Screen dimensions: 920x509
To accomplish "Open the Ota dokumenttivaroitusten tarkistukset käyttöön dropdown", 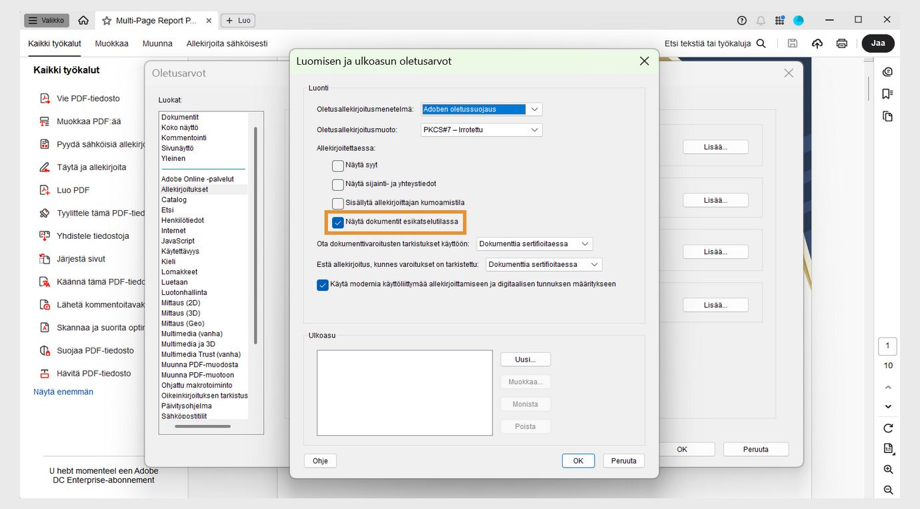I will 535,244.
